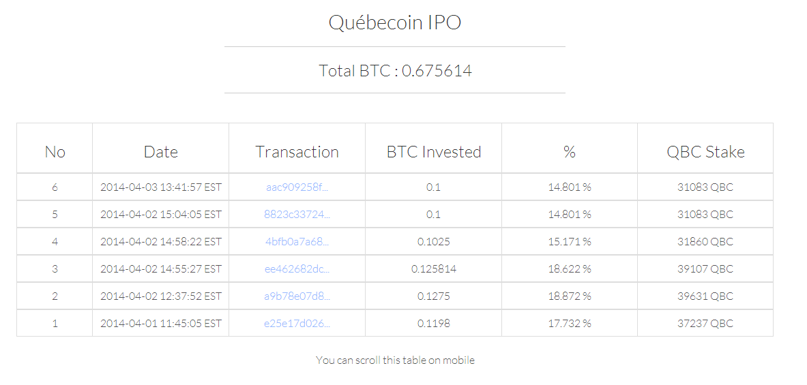The width and height of the screenshot is (807, 385).
Task: Click the Transaction column header
Action: click(297, 152)
